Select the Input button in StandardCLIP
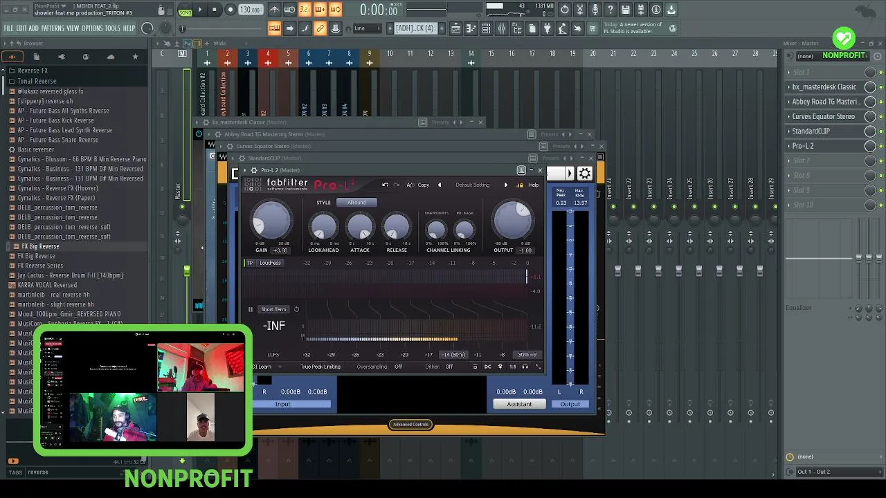The image size is (886, 498). coord(282,404)
